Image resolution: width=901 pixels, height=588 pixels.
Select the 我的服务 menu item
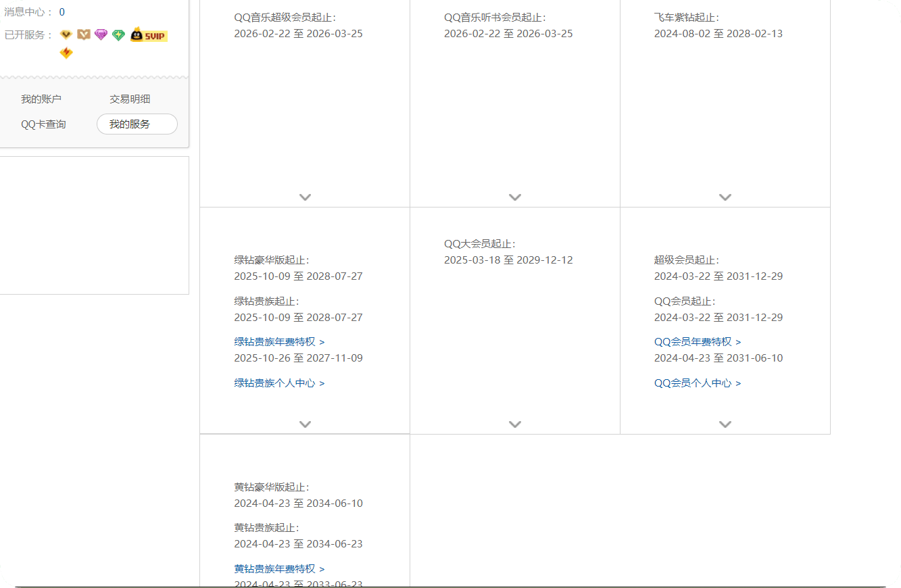click(x=137, y=124)
